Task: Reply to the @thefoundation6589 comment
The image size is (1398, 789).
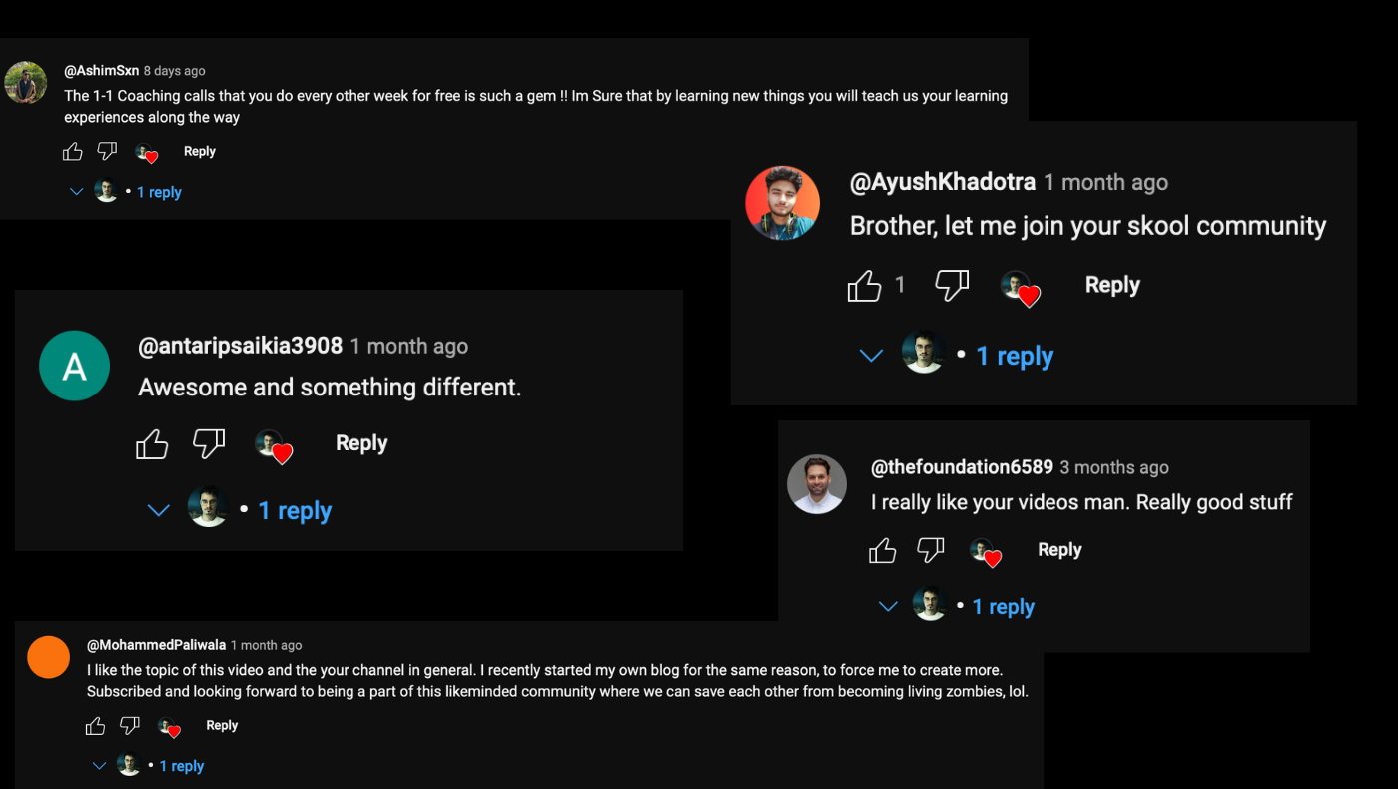Action: [x=1059, y=550]
